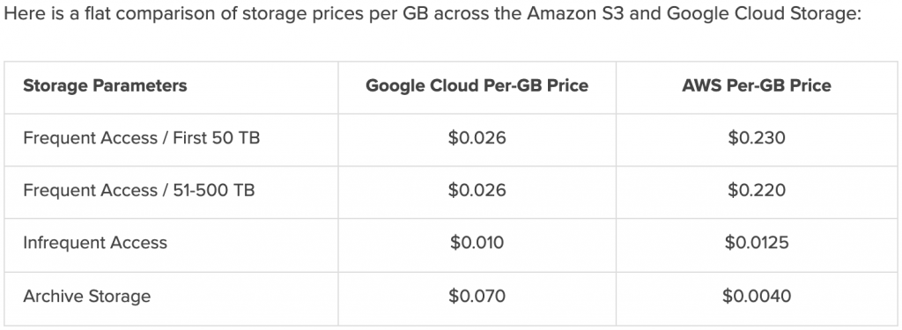Click the Frequent Access / 51-500 TB label
This screenshot has height=330, width=902.
tap(138, 190)
